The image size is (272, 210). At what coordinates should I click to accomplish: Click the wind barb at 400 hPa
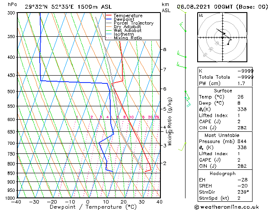click(182, 54)
